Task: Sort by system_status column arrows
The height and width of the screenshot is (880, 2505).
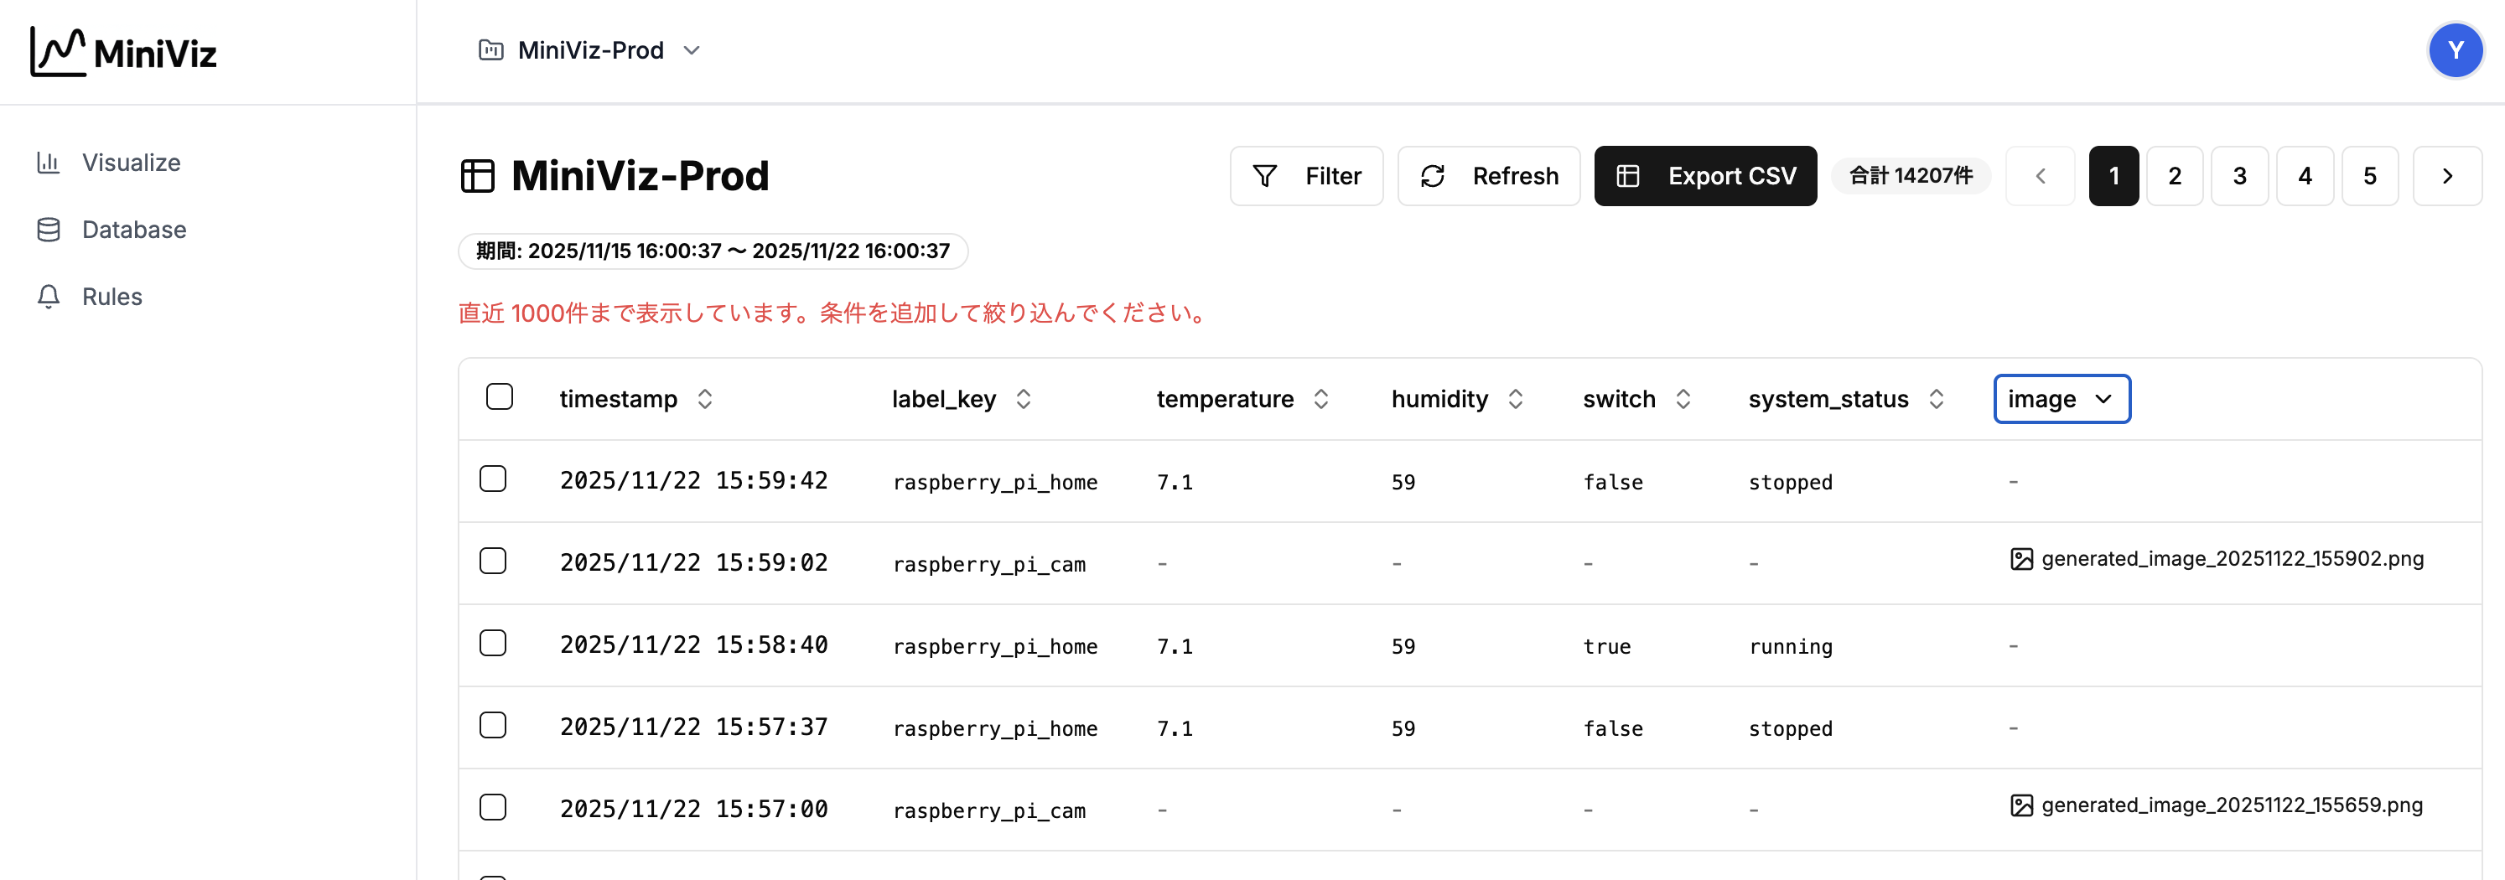Action: [1935, 399]
